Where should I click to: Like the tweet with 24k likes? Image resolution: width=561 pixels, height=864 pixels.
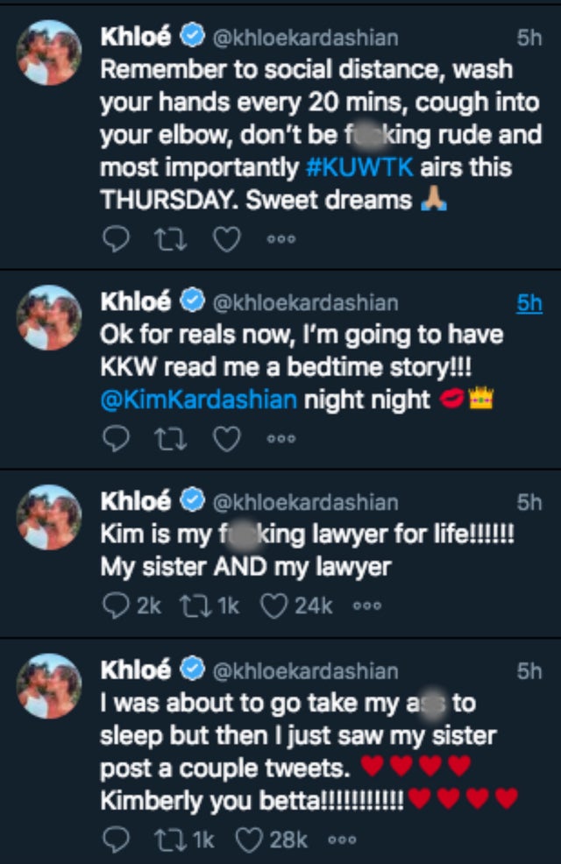[x=274, y=606]
